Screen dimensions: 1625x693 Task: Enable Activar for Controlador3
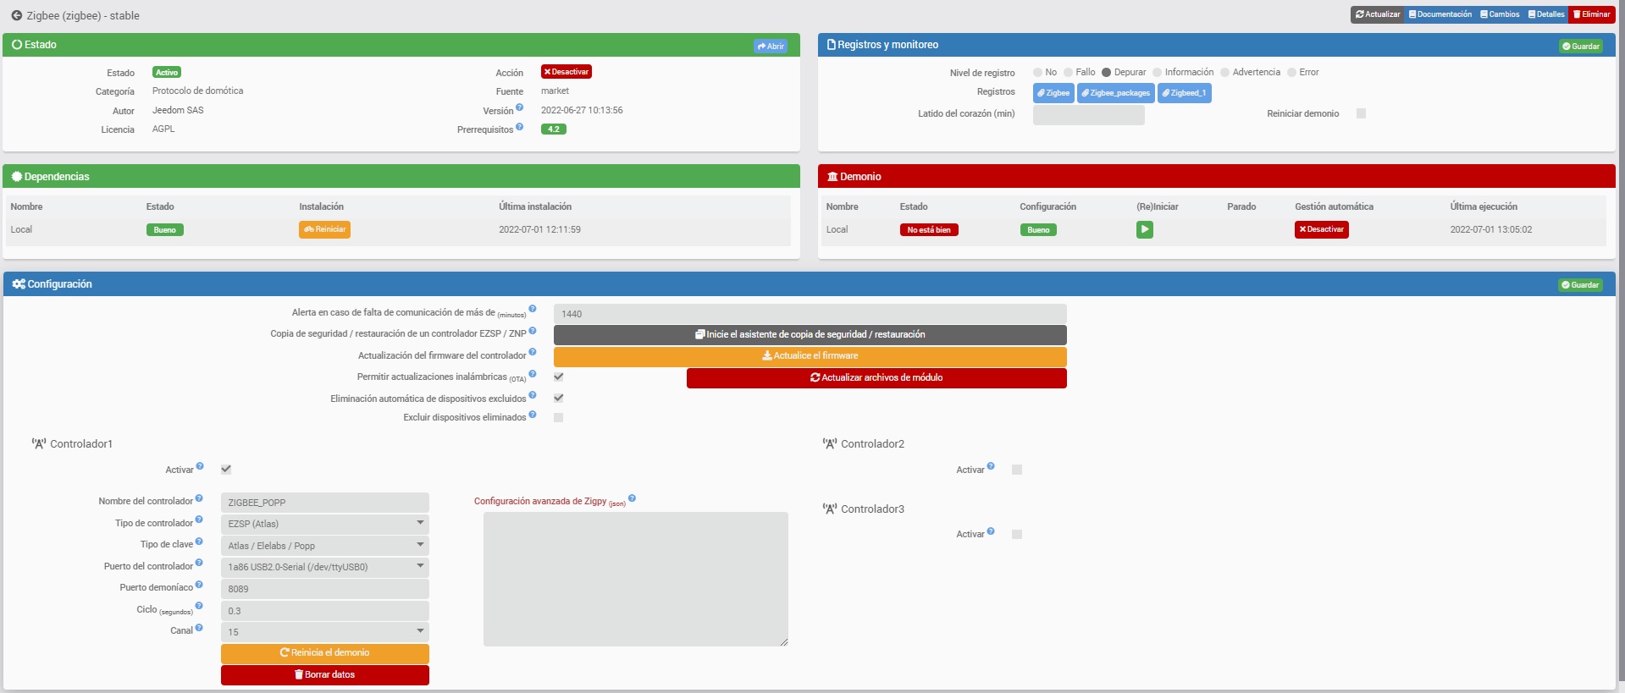click(x=1017, y=535)
